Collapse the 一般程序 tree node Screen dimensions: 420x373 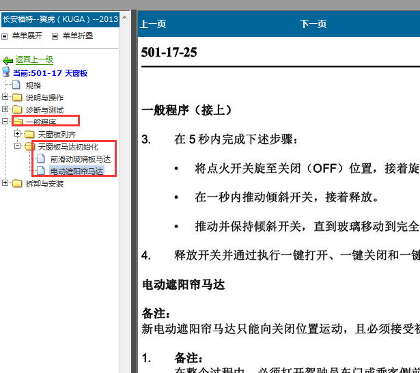click(x=5, y=121)
